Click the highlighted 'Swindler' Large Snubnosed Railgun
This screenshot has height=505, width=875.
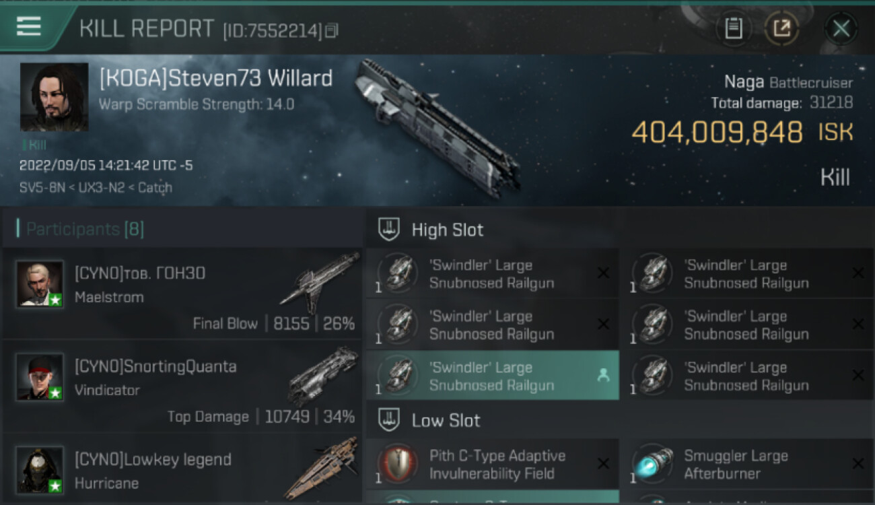pos(493,376)
